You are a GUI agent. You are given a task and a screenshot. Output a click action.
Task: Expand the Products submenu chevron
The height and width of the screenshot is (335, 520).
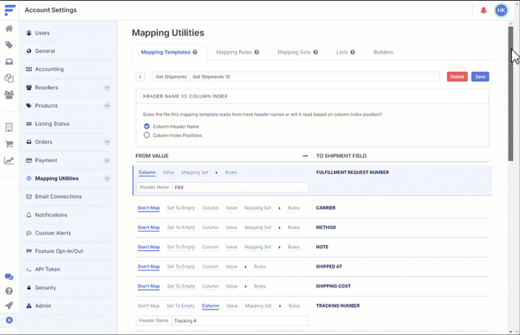[x=107, y=106]
